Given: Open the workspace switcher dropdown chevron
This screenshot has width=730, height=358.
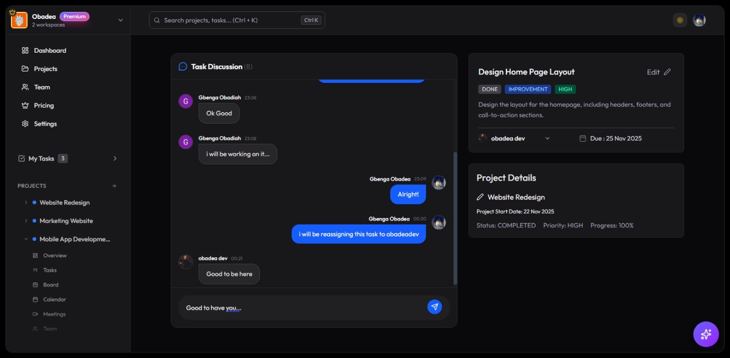Looking at the screenshot, I should point(120,20).
